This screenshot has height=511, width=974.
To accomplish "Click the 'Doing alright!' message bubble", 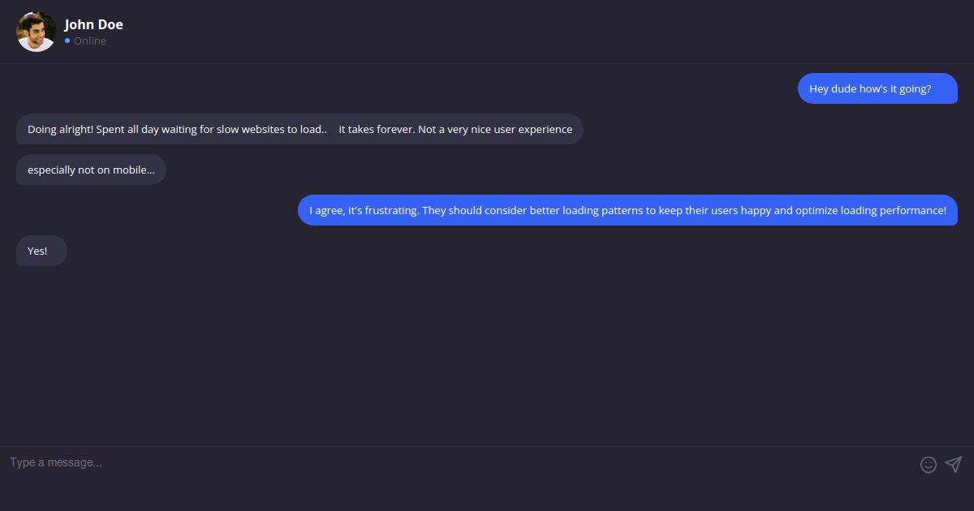I will (x=299, y=129).
